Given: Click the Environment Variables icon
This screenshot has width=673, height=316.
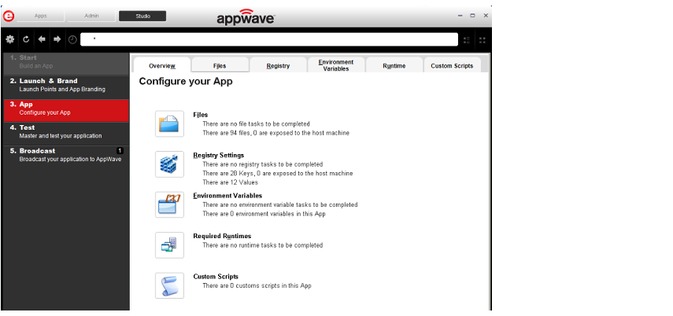Looking at the screenshot, I should [x=169, y=204].
